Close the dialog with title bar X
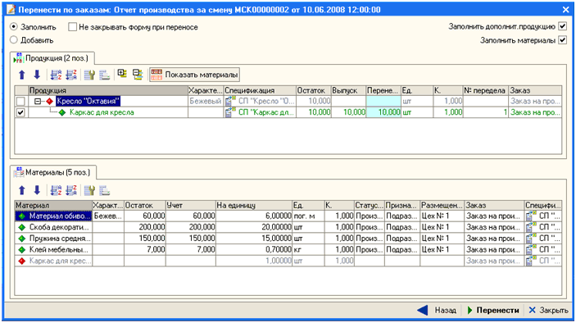Screen dimensions: 576x323 (566, 10)
